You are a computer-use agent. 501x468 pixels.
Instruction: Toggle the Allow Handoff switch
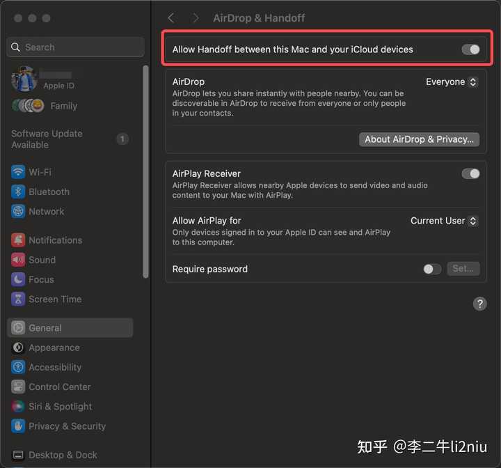point(470,49)
